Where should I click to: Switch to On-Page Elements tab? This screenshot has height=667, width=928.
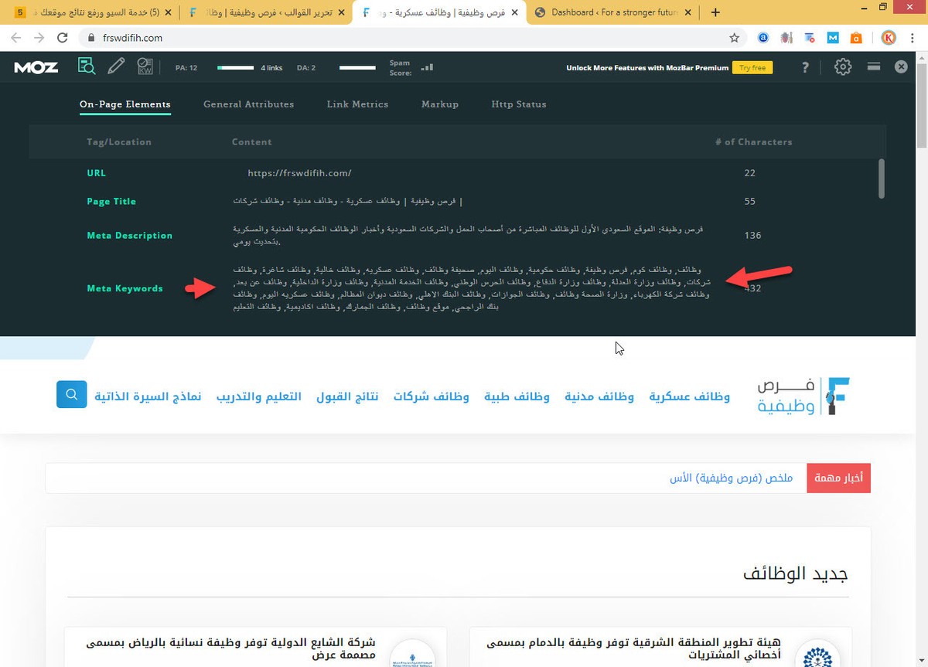pos(125,104)
